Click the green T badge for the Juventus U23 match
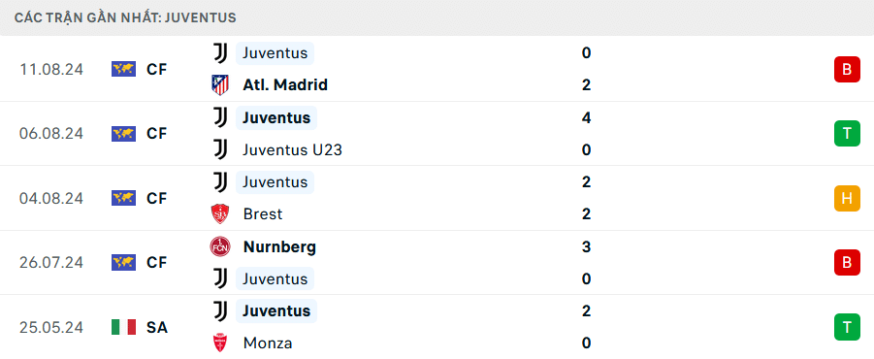Image resolution: width=874 pixels, height=359 pixels. (x=847, y=134)
